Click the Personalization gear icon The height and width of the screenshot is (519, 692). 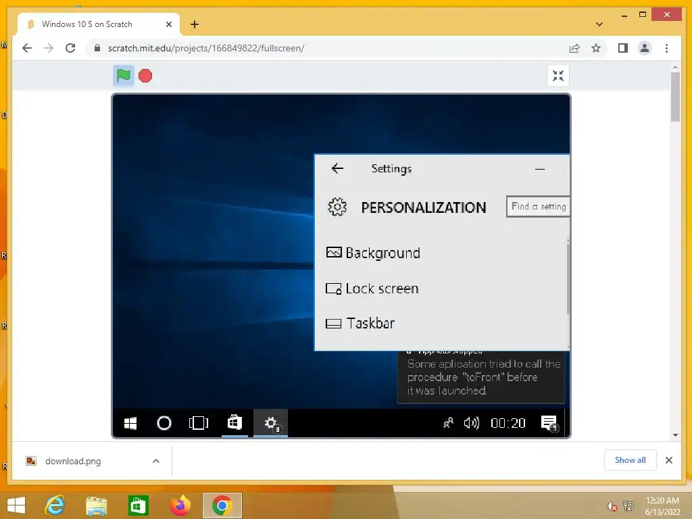(337, 207)
